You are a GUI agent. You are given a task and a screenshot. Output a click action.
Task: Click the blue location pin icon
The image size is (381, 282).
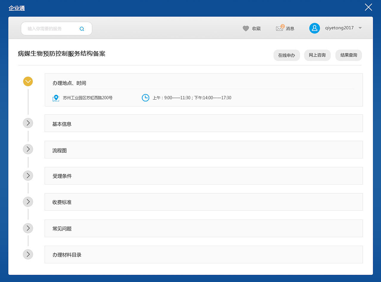pos(56,98)
